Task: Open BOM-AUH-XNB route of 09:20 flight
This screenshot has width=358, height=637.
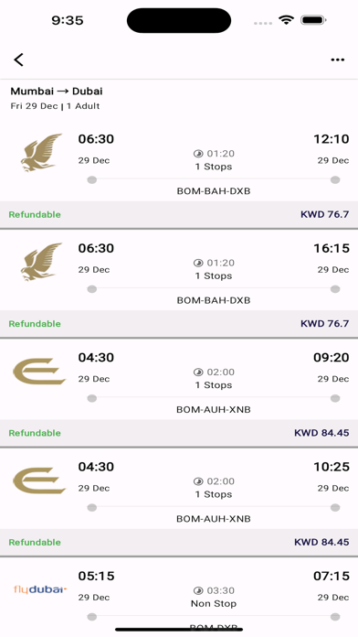Action: 214,409
